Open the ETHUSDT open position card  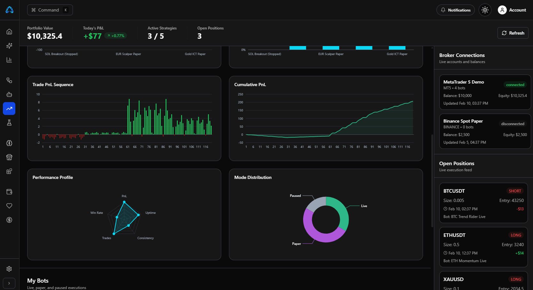click(483, 247)
